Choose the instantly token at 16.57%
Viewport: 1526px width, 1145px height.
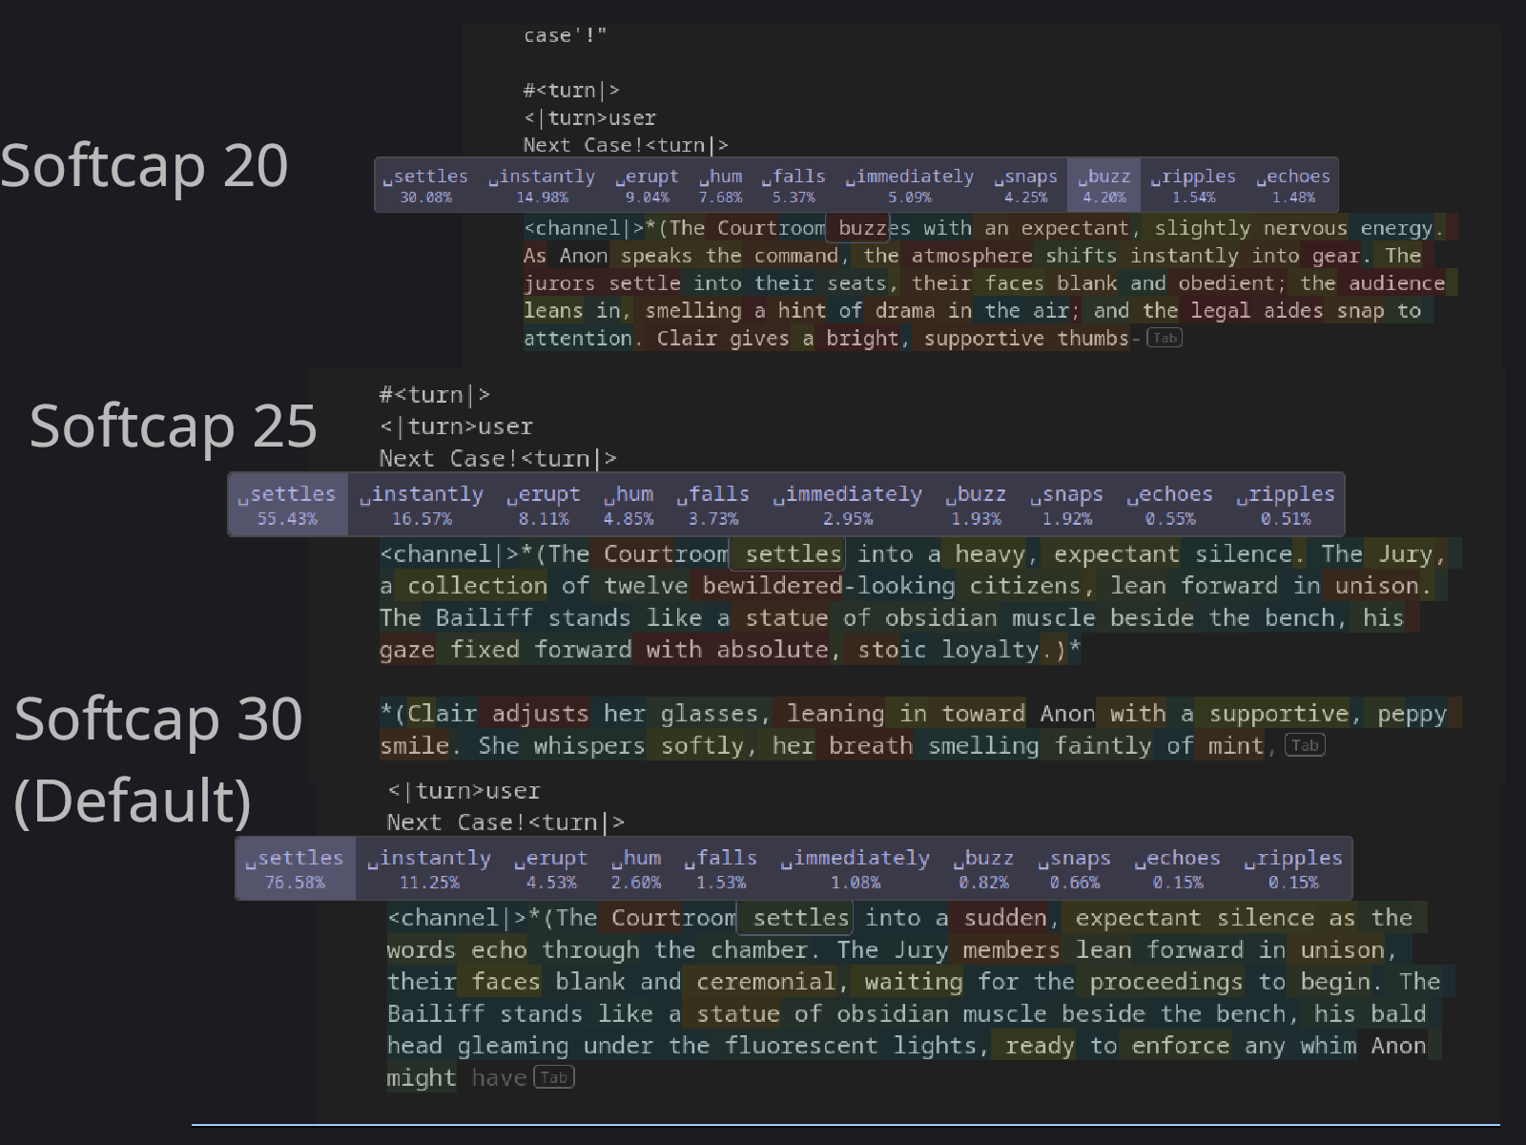[422, 505]
